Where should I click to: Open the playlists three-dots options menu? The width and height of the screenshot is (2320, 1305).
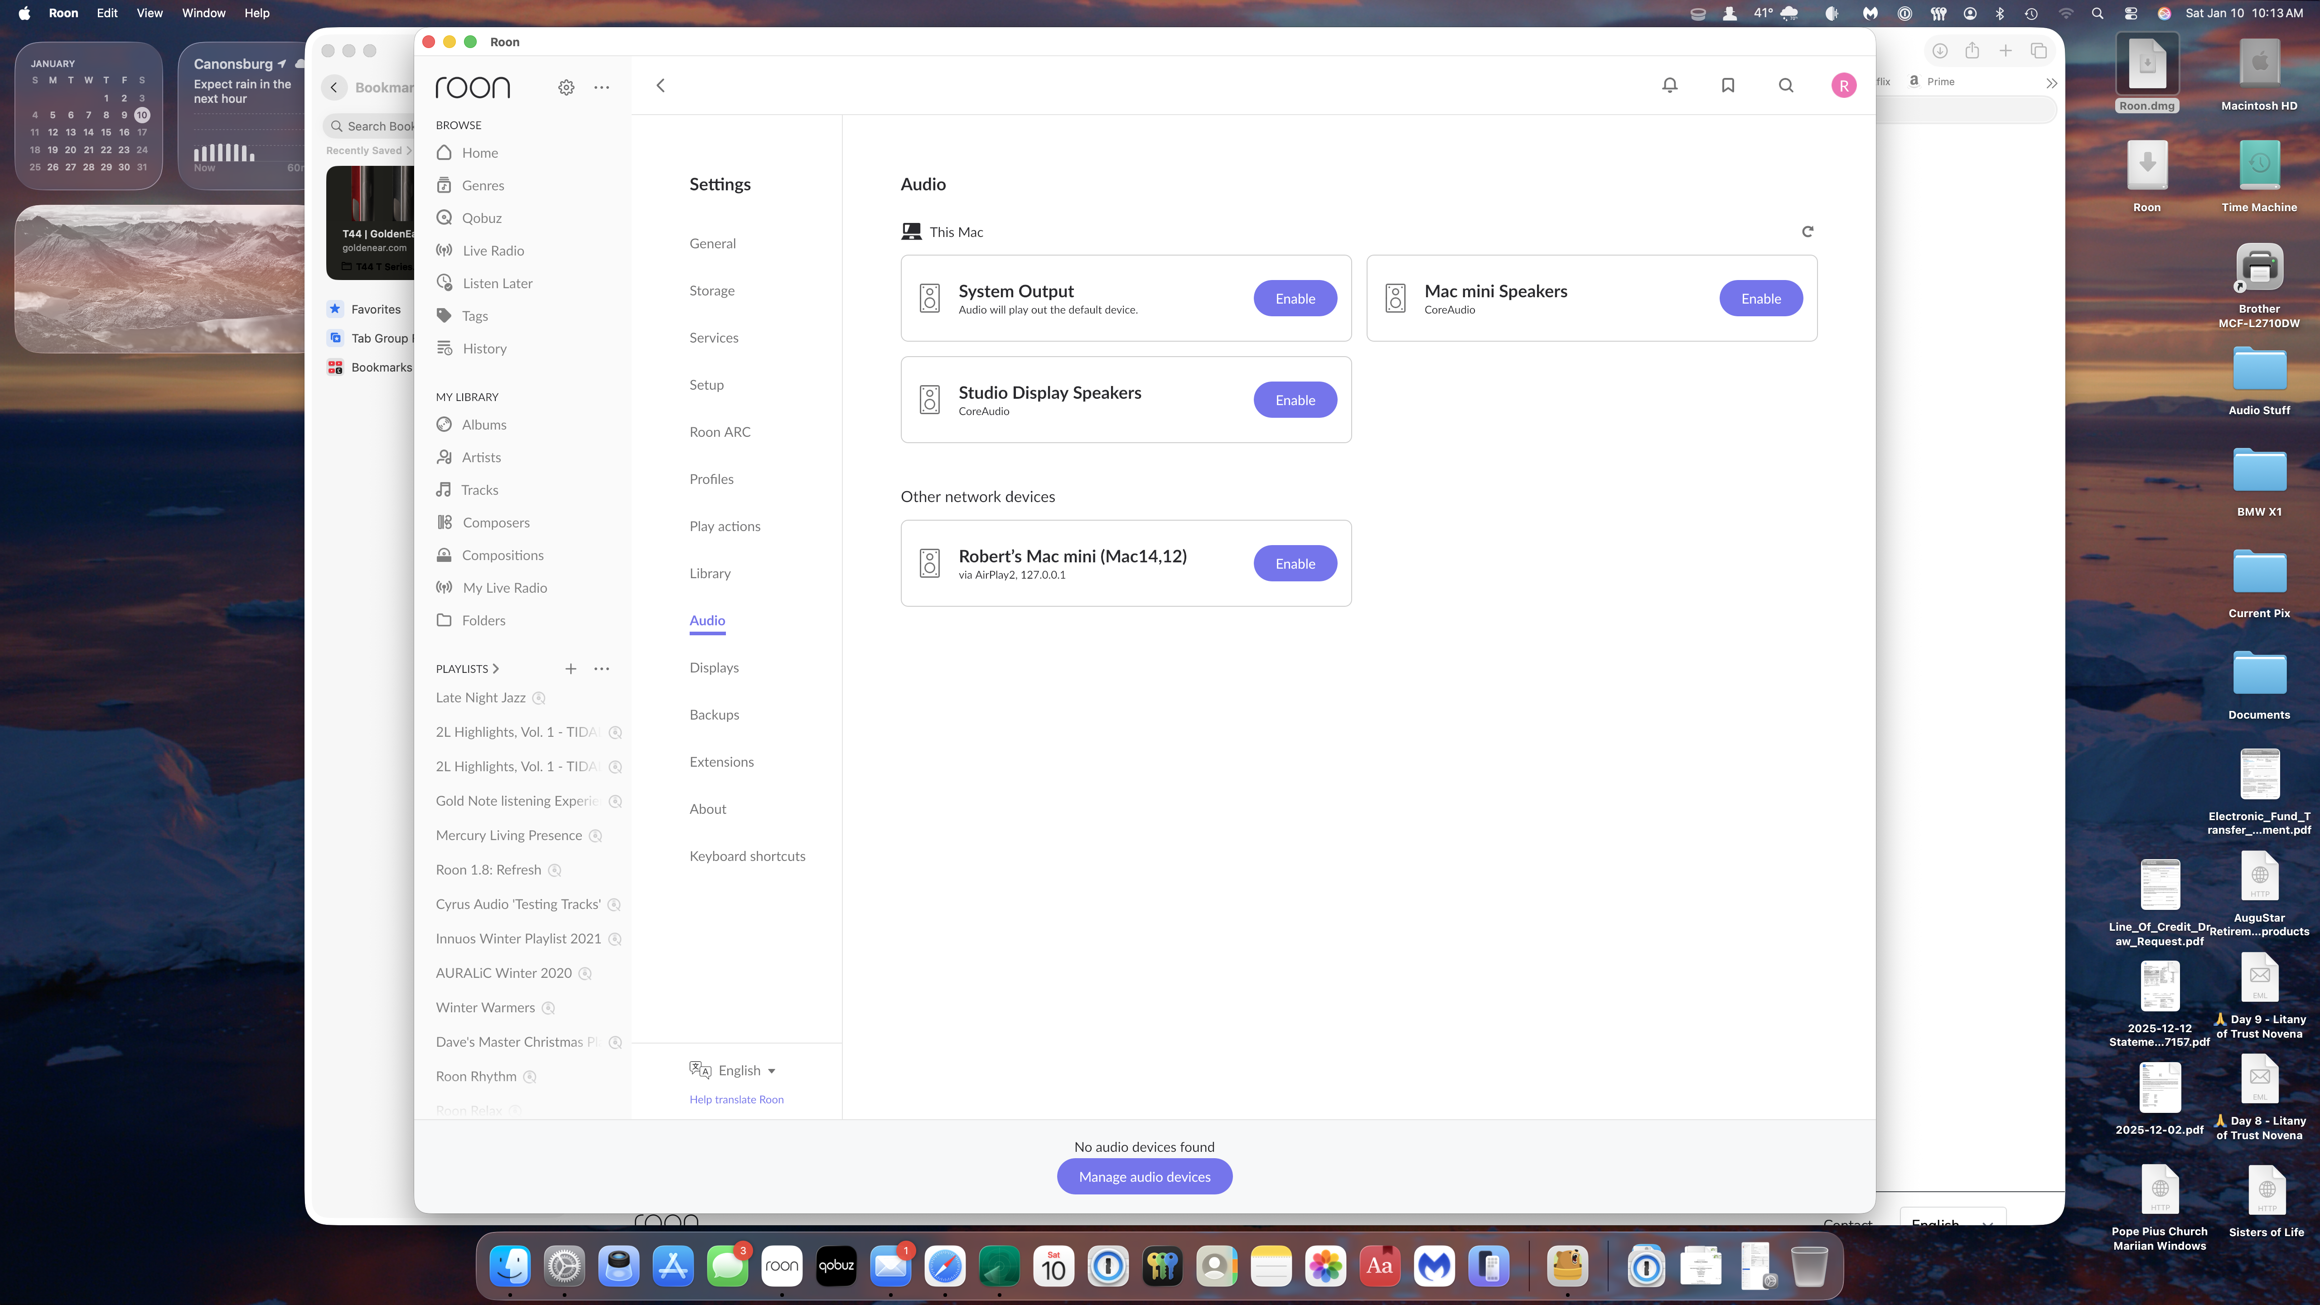pyautogui.click(x=602, y=668)
